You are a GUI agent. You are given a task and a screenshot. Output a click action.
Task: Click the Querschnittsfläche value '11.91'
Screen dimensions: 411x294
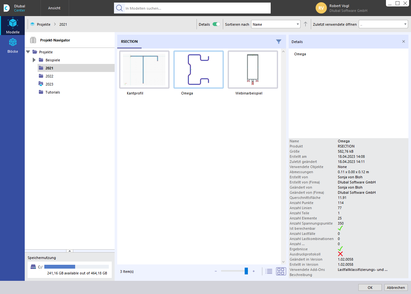tap(342, 198)
